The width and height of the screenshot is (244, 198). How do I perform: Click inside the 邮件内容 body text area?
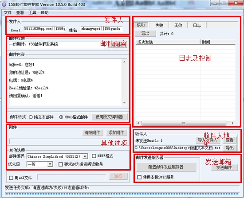(x=65, y=82)
